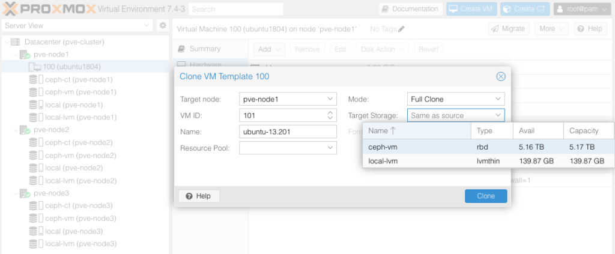Open the root@pam user menu

coord(582,9)
